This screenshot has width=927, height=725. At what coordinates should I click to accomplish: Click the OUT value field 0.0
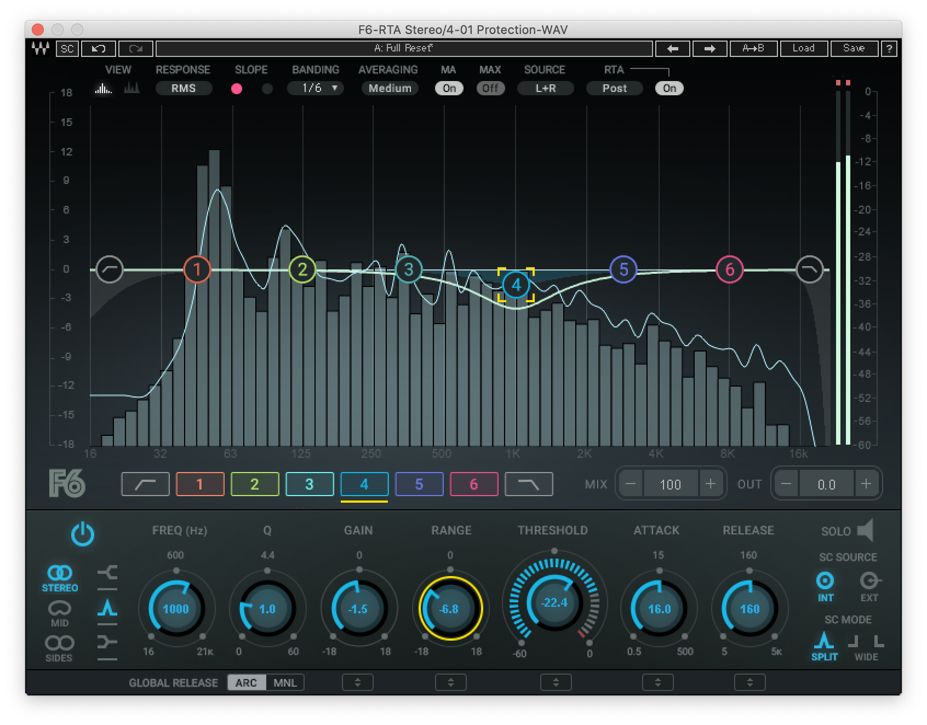tap(826, 484)
